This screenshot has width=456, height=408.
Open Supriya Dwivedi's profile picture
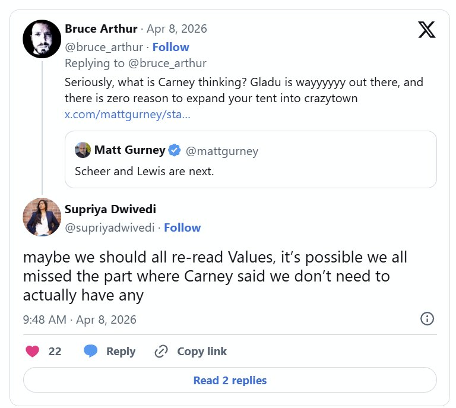[42, 217]
